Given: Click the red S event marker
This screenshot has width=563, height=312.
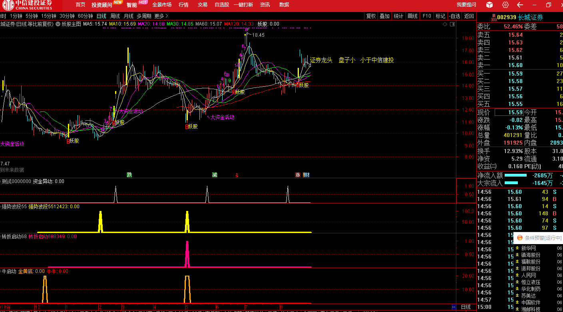Looking at the screenshot, I should pos(237,175).
